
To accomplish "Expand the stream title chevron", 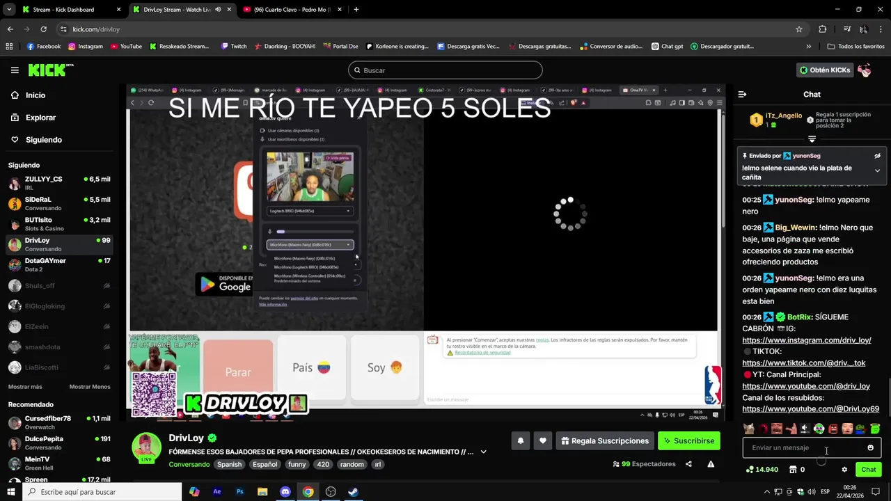I will point(483,452).
